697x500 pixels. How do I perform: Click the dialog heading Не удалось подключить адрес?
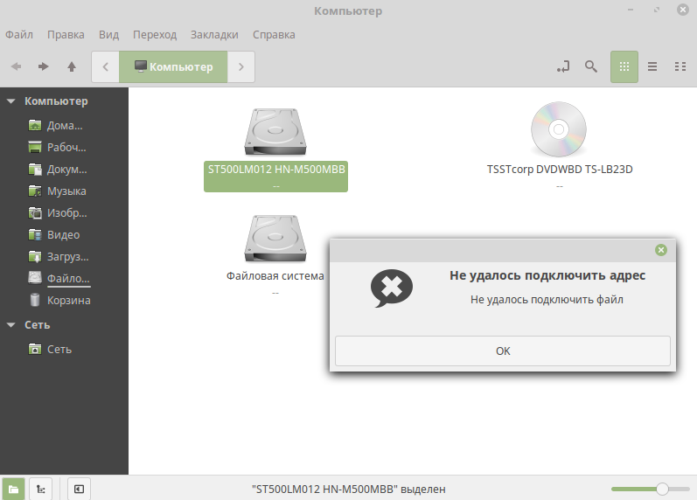pyautogui.click(x=547, y=275)
